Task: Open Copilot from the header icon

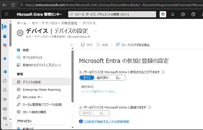Action: [x=163, y=14]
